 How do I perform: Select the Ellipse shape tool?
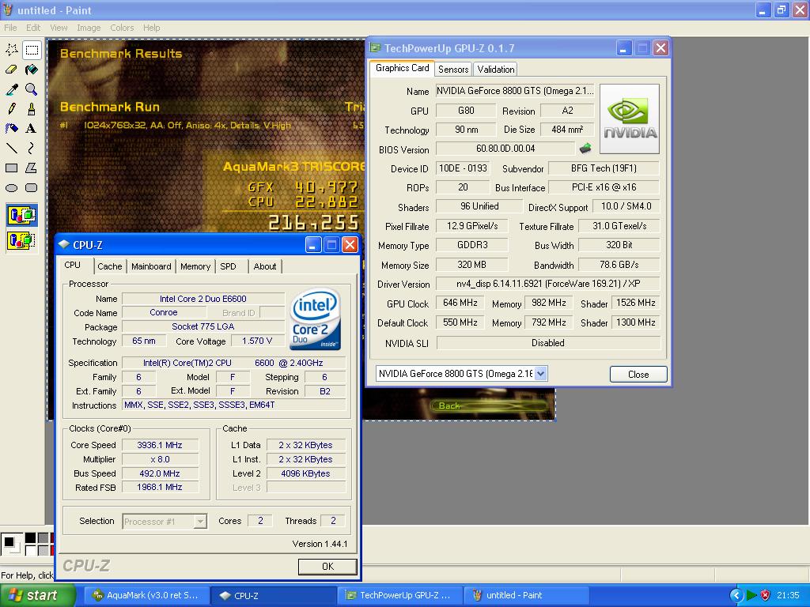(x=12, y=187)
